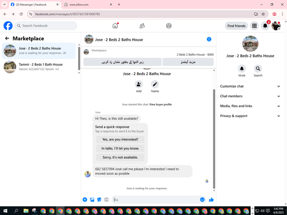This screenshot has height=215, width=287.
Task: Focus the Search Facebook field
Action: coord(46,26)
